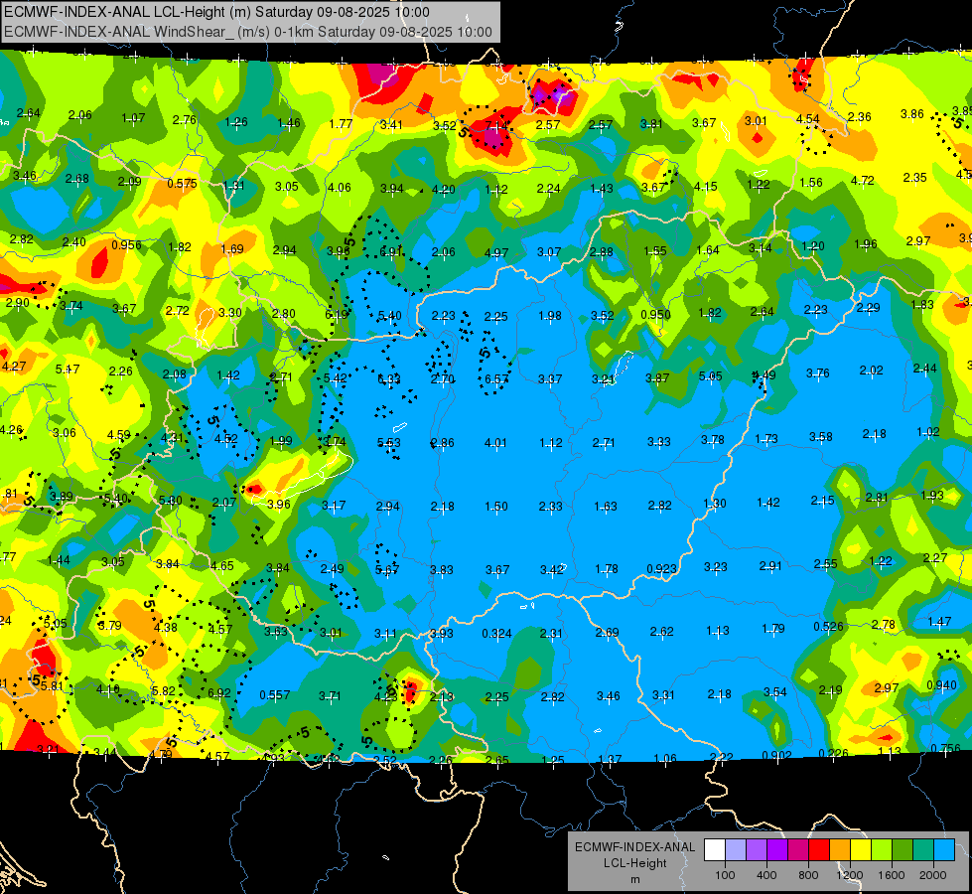
Task: Click the wind shear value 0.902
Action: pos(776,756)
